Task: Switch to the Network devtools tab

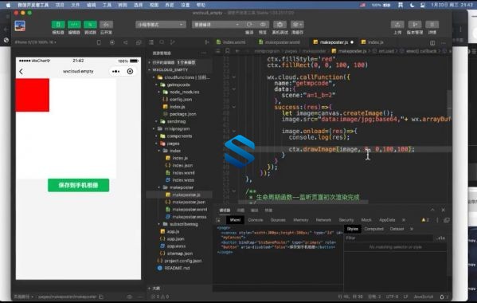Action: tap(323, 220)
